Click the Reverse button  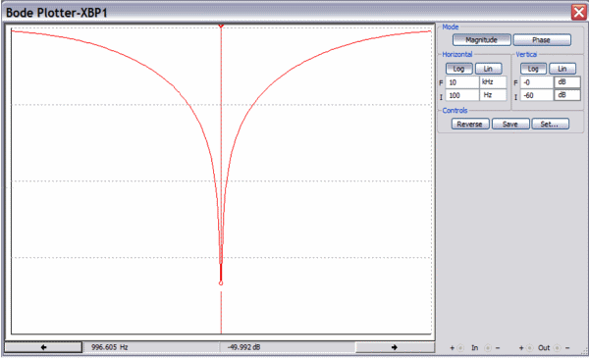(x=470, y=124)
